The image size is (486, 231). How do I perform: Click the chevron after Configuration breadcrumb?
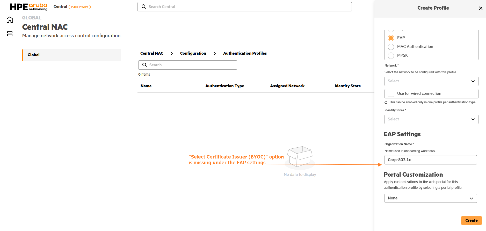click(215, 54)
